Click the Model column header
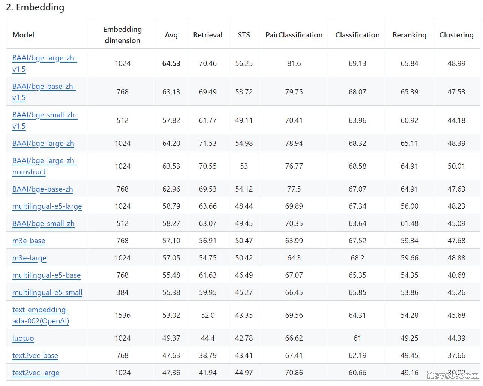The height and width of the screenshot is (386, 483). (x=23, y=35)
